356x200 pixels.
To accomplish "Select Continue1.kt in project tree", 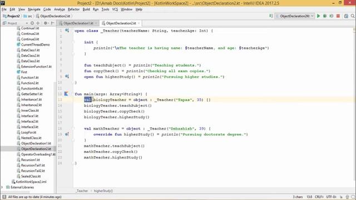I will pyautogui.click(x=28, y=28).
